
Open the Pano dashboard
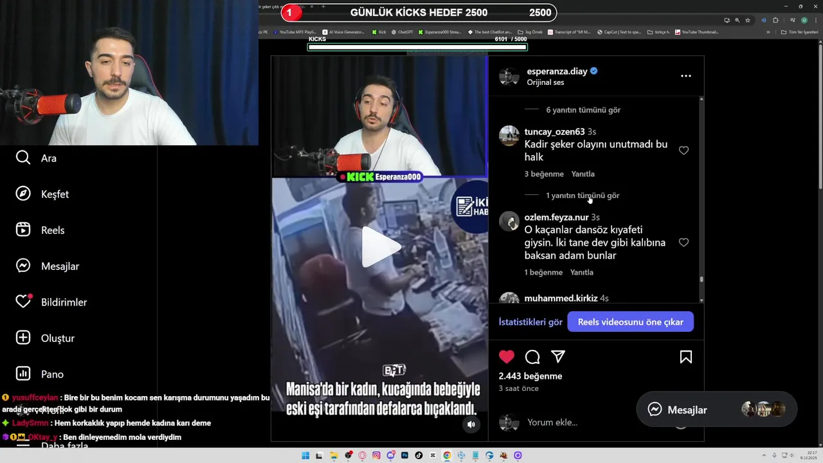(39, 374)
